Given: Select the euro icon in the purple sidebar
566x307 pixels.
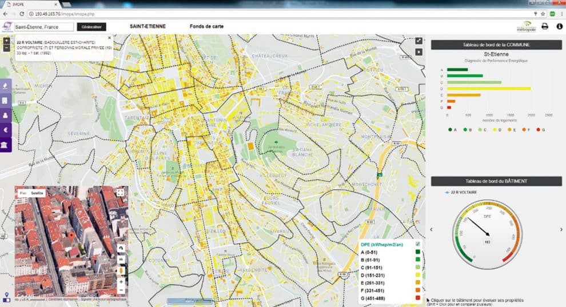Looking at the screenshot, I should pos(6,130).
